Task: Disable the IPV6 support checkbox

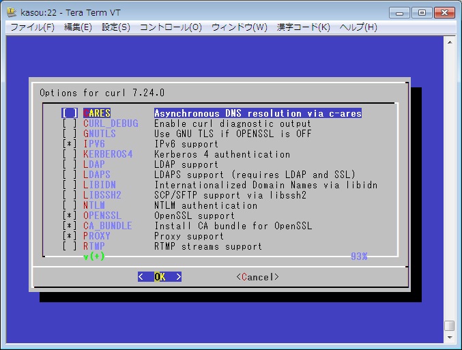Action: 70,144
